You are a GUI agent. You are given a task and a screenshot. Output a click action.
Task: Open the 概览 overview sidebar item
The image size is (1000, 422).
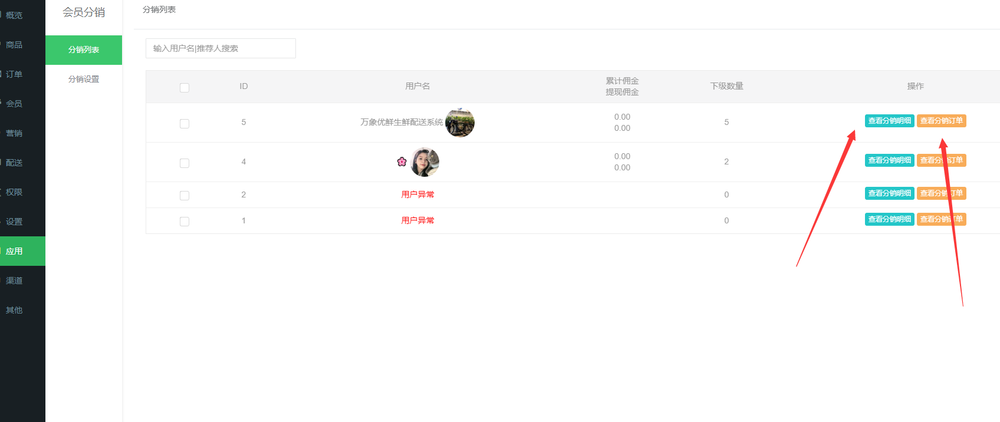click(14, 15)
